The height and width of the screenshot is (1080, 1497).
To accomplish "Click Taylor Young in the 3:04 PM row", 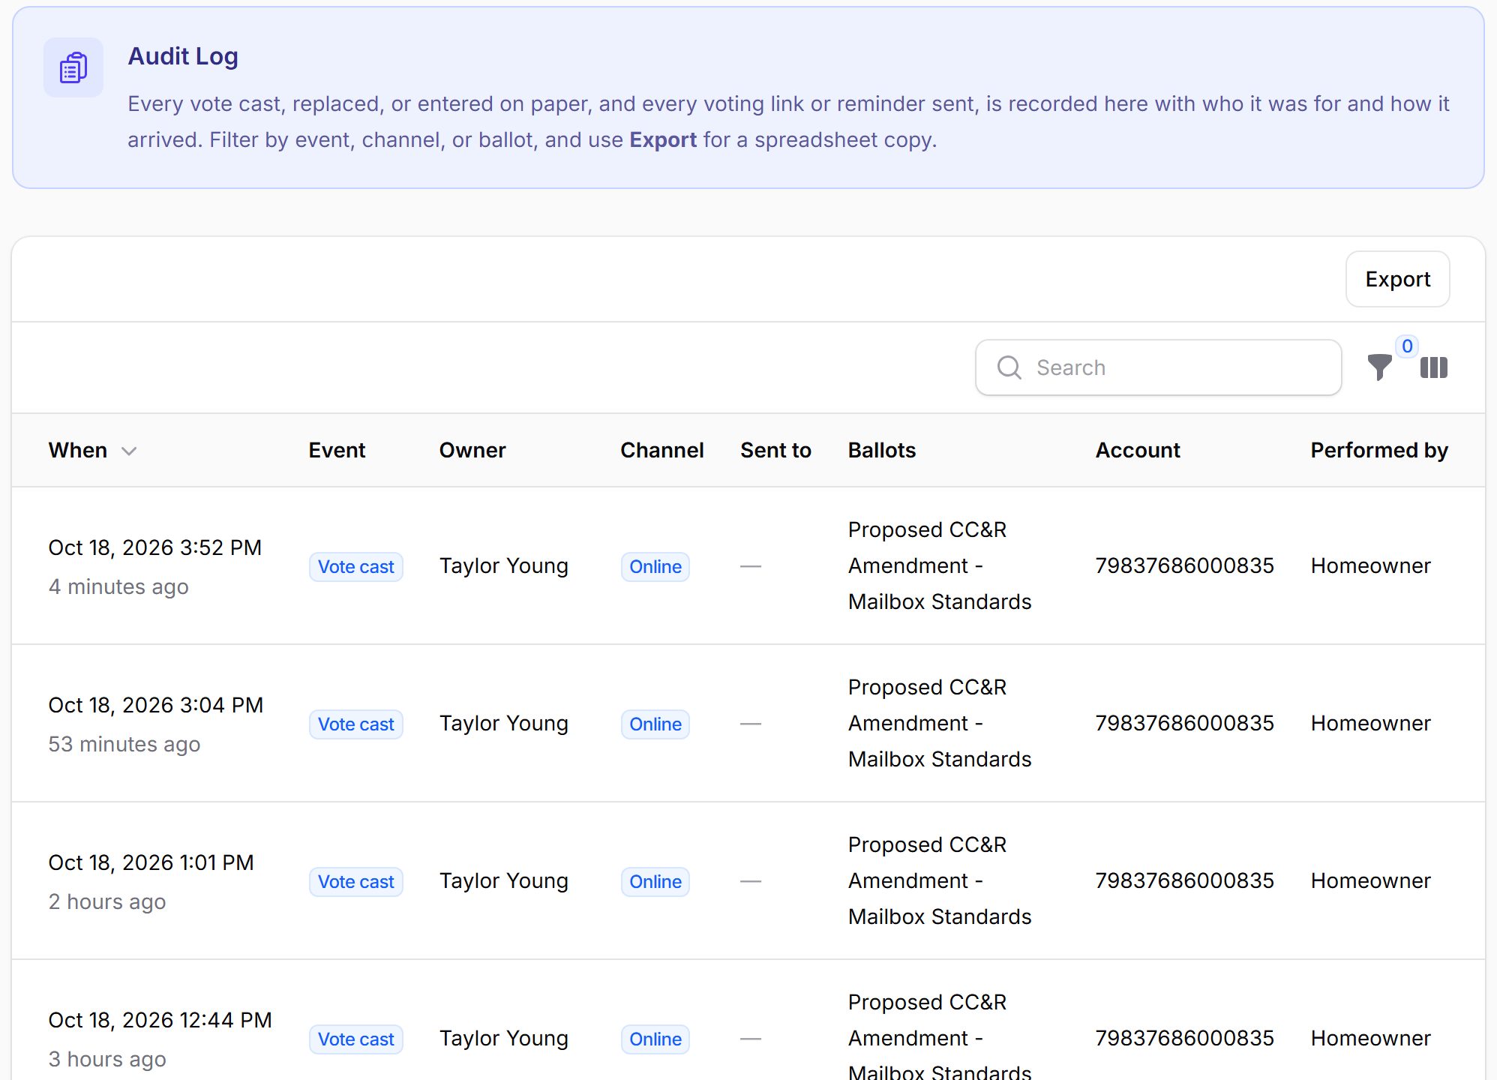I will click(504, 724).
